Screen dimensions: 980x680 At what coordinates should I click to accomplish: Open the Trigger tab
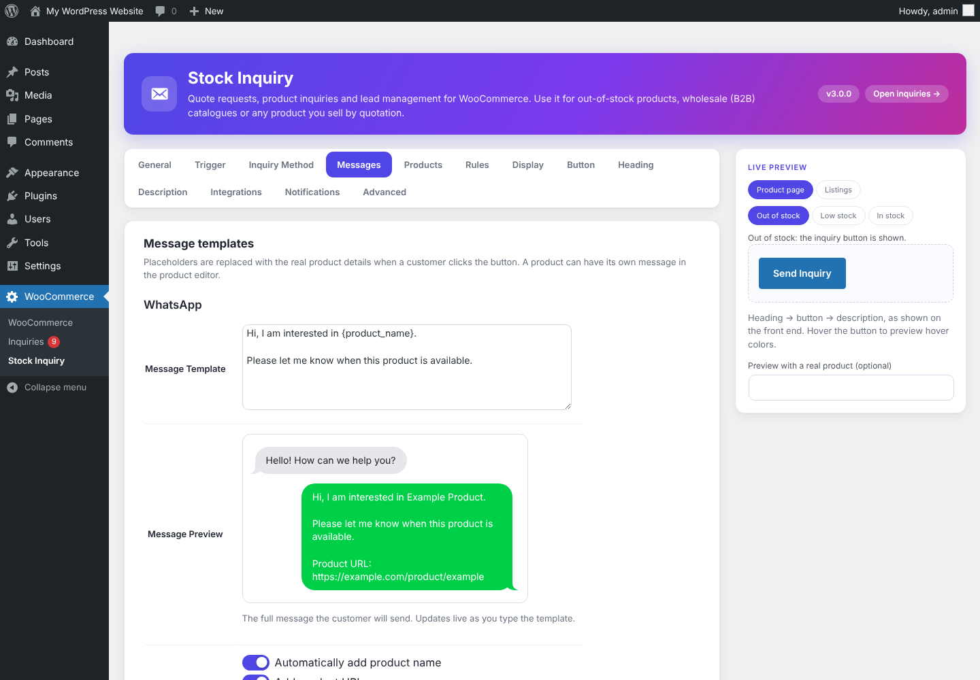(210, 165)
